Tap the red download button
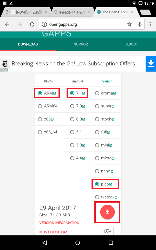The width and height of the screenshot is (156, 250). (107, 212)
